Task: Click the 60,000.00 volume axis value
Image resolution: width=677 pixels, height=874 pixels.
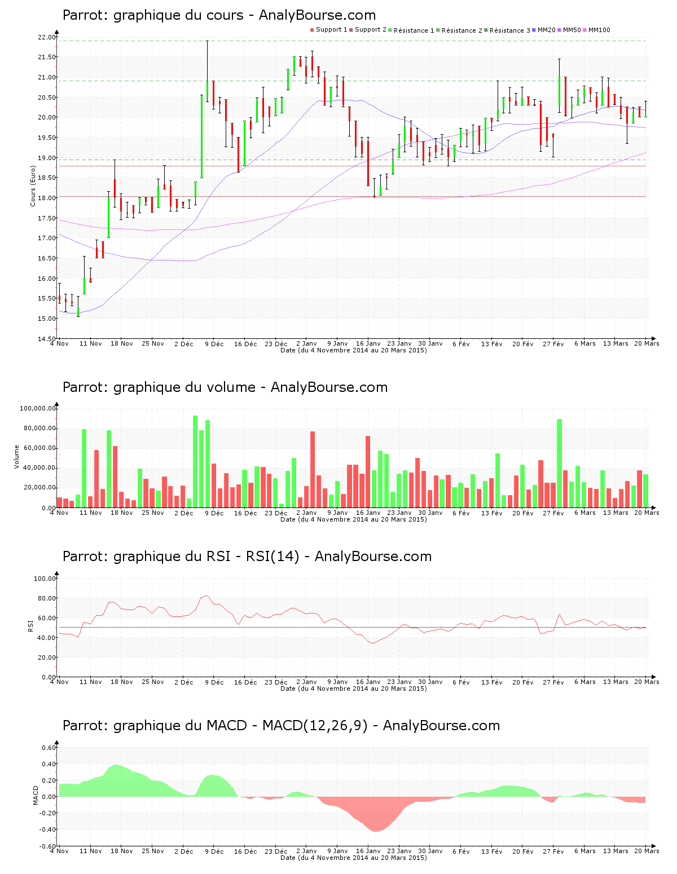Action: 39,448
